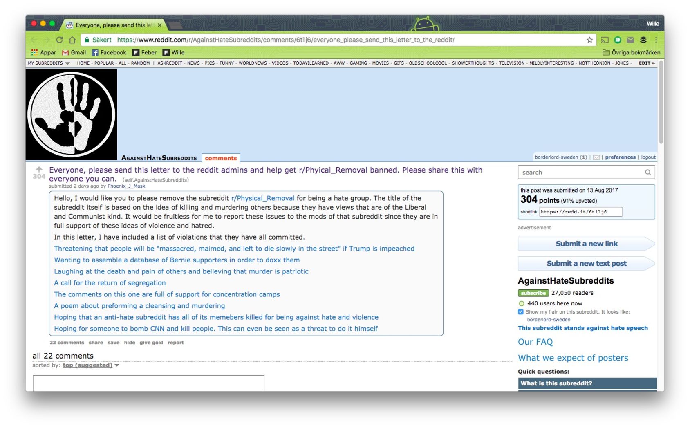Bookmark page with the star icon
Viewport: 690px width, 428px height.
(589, 40)
